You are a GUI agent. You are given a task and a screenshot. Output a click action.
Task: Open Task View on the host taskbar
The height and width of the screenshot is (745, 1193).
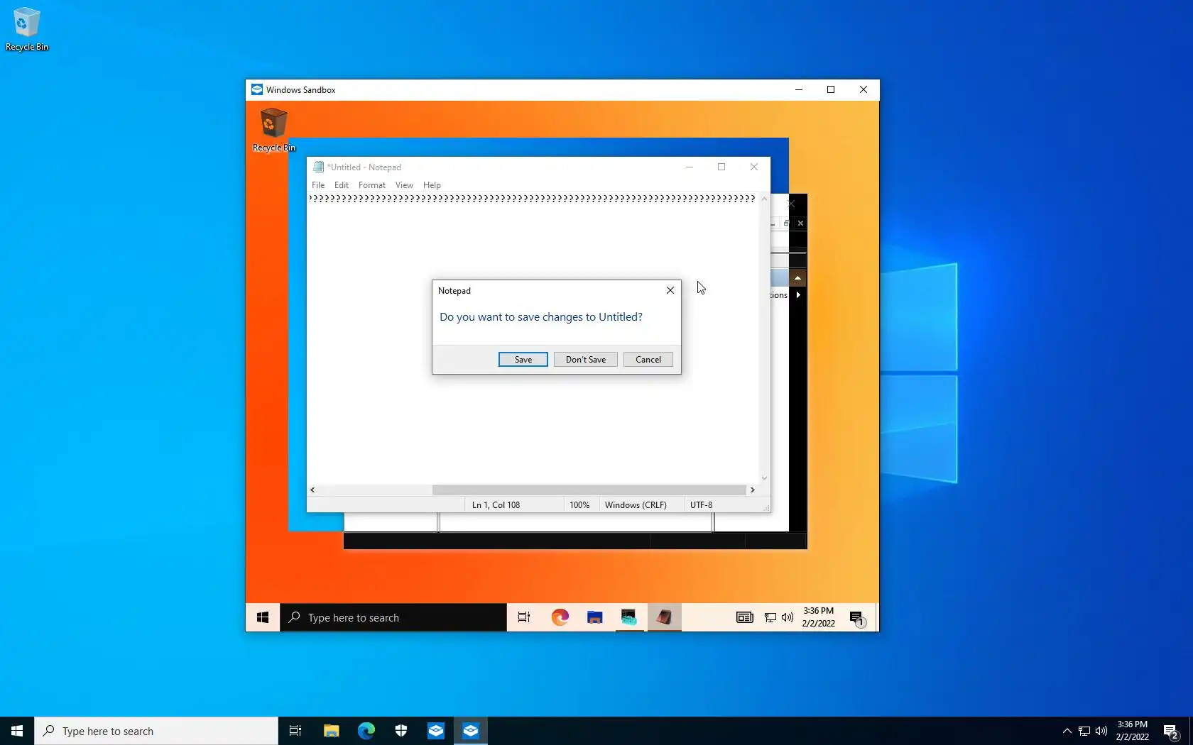pyautogui.click(x=295, y=731)
